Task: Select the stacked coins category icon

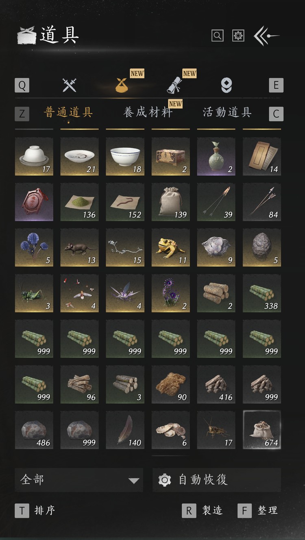Action: 227,85
